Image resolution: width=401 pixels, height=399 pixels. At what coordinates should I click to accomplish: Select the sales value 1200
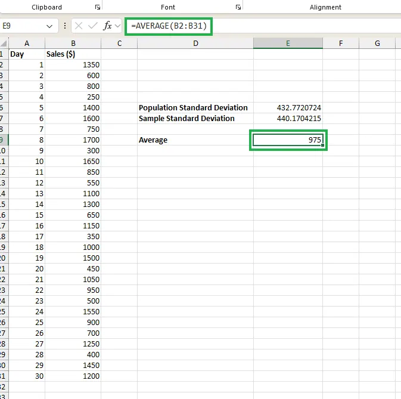73,376
